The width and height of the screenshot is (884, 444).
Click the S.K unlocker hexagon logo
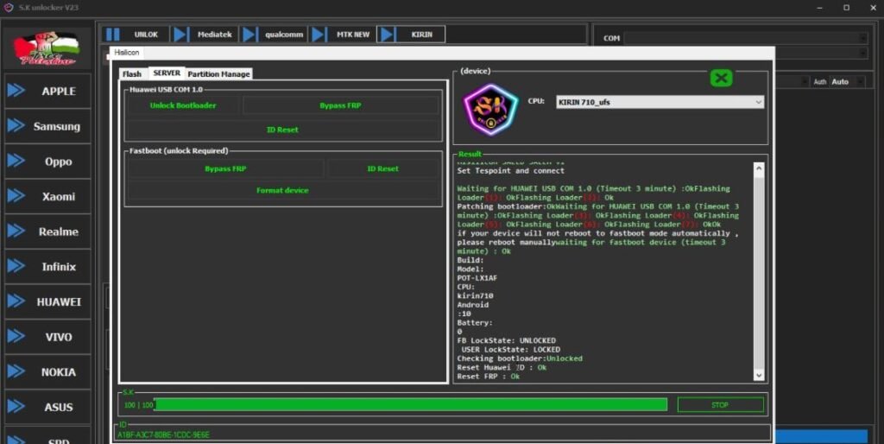pyautogui.click(x=490, y=110)
